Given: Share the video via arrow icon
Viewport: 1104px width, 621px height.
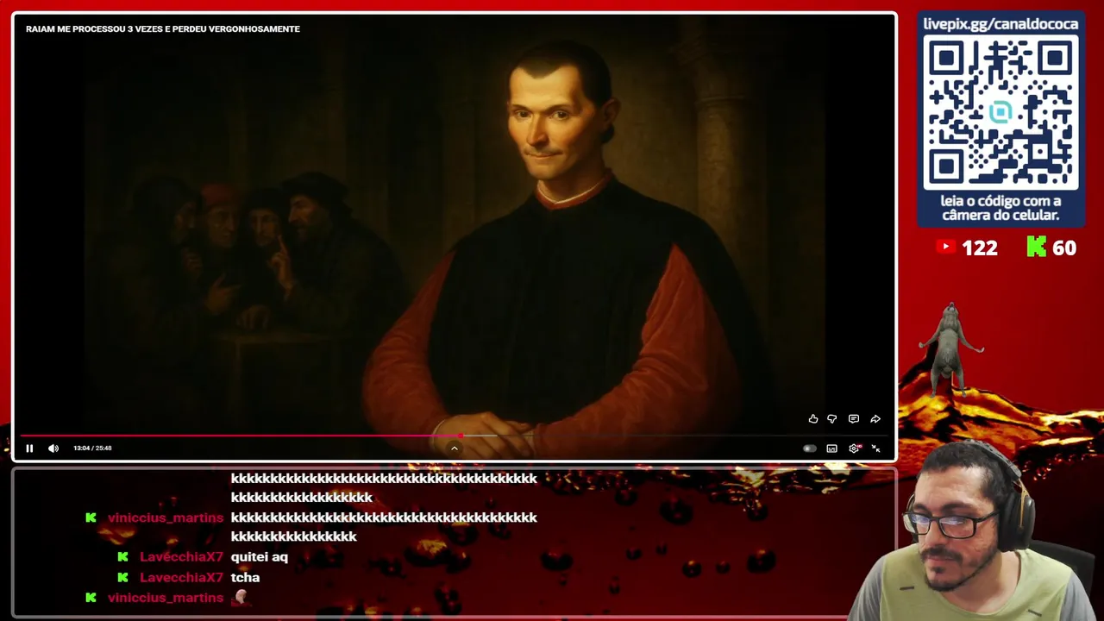Looking at the screenshot, I should click(x=875, y=419).
